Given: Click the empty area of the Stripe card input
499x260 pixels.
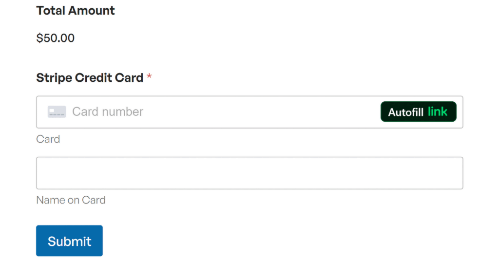Looking at the screenshot, I should (x=263, y=112).
